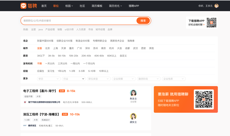Select experience filter 3-5年
The height and width of the screenshot is (136, 230).
click(82, 71)
